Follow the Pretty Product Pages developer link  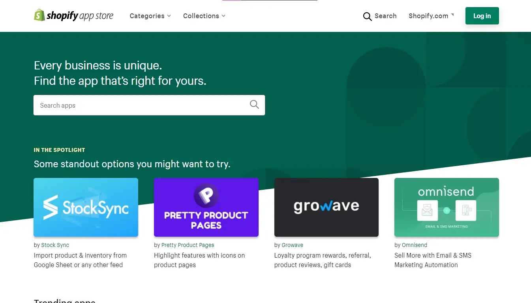click(188, 245)
